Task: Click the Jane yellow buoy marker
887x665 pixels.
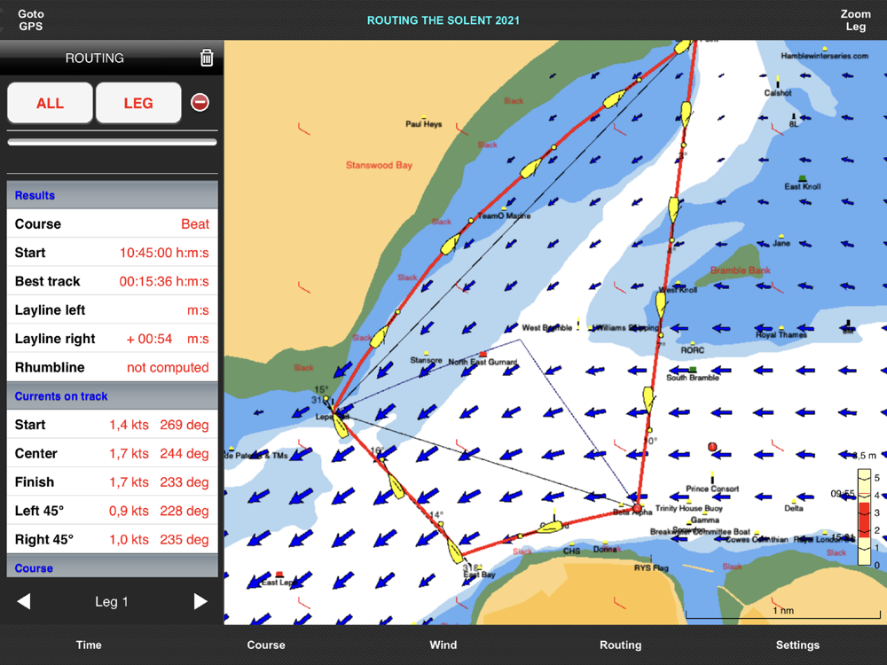Action: click(x=781, y=236)
